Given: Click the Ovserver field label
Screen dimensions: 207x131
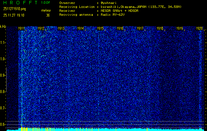Looking at the screenshot, I should pos(67,3).
